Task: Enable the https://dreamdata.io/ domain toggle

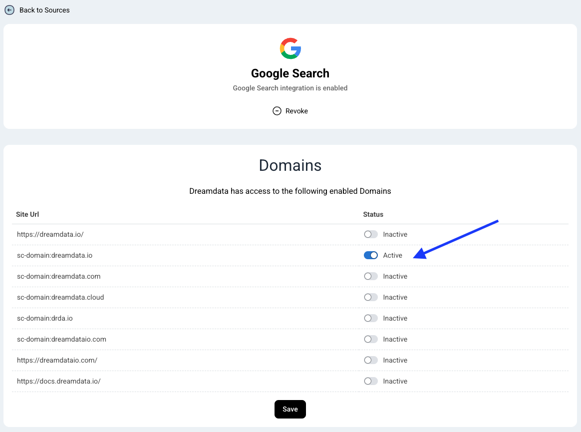Action: click(x=370, y=234)
